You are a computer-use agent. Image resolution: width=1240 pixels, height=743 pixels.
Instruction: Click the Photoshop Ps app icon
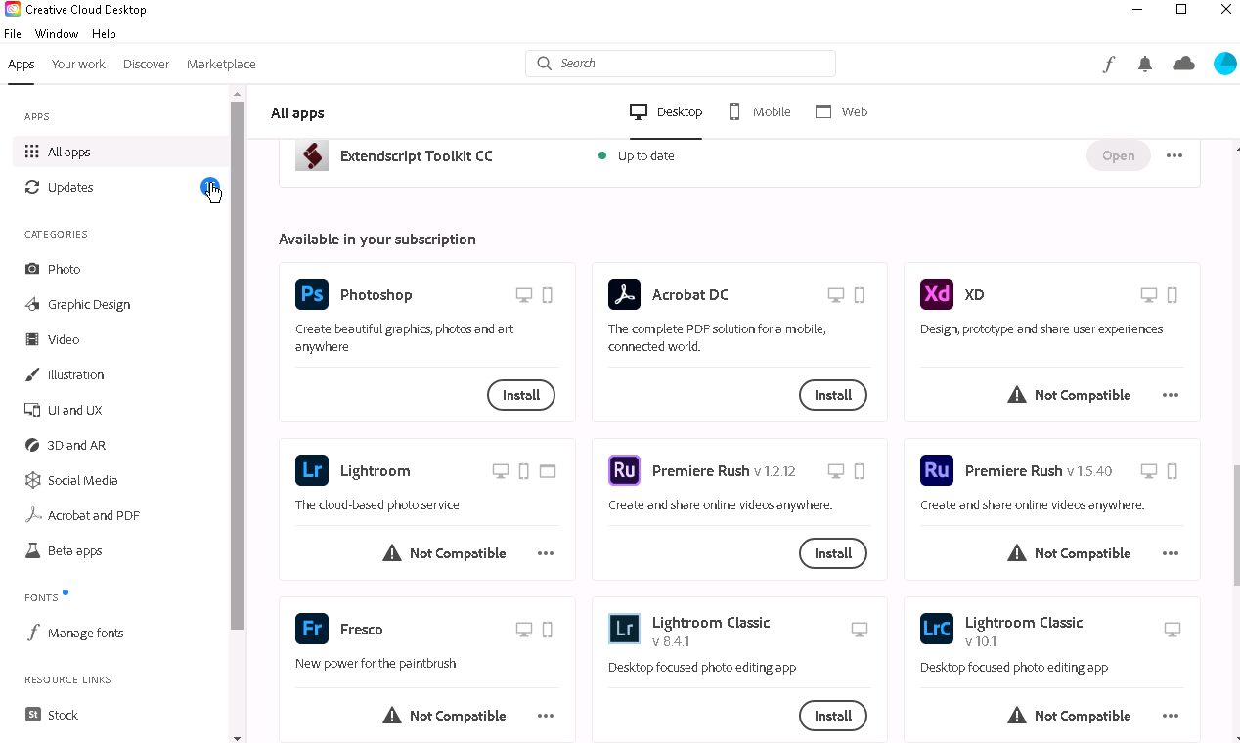click(311, 294)
